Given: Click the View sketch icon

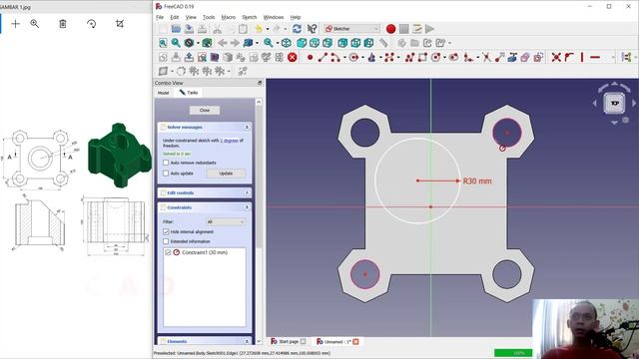Looking at the screenshot, I should (x=202, y=58).
